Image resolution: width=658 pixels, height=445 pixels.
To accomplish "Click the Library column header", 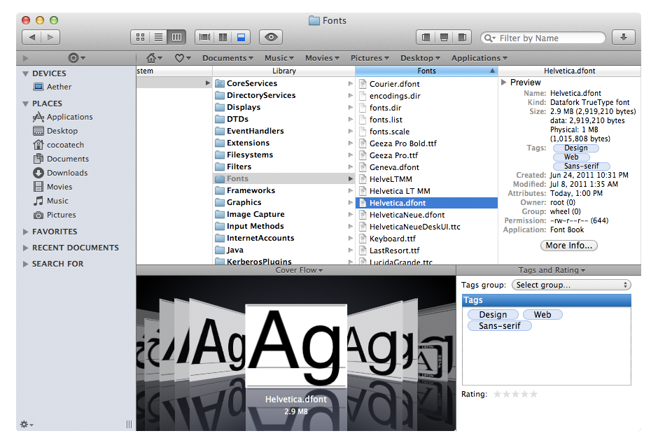I will click(x=283, y=71).
